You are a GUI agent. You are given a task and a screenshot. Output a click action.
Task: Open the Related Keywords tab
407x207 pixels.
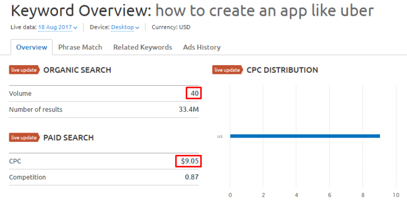[x=143, y=47]
